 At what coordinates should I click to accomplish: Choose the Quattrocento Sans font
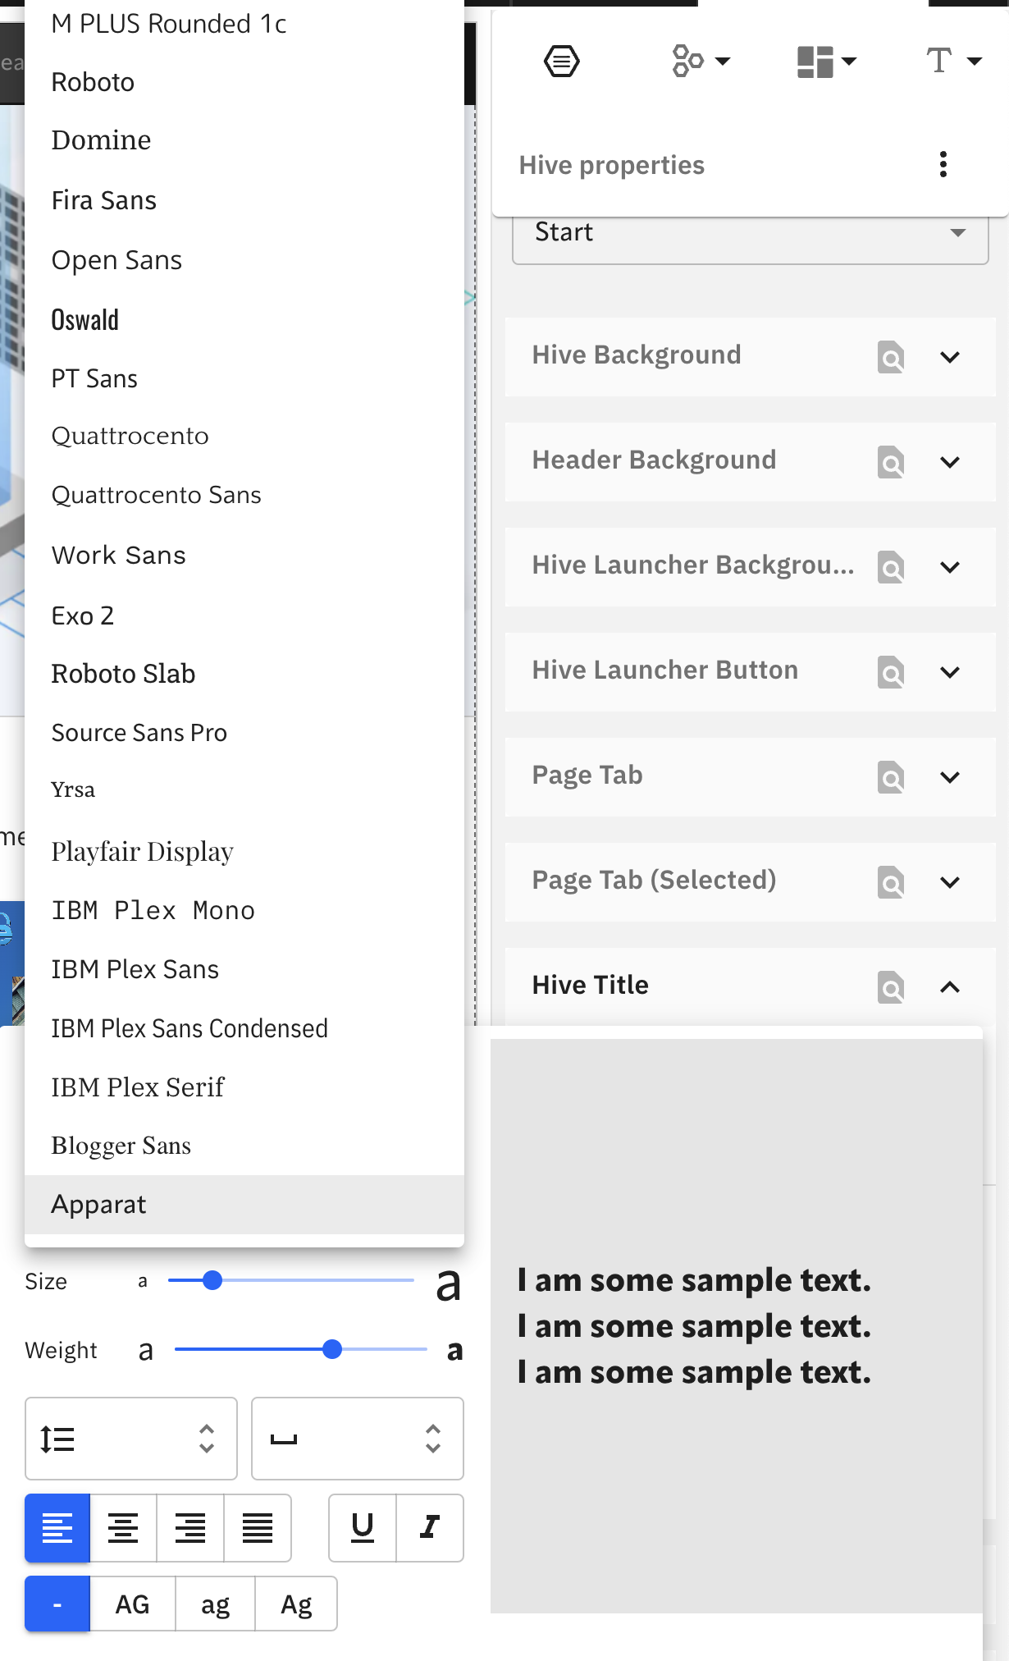pyautogui.click(x=244, y=495)
